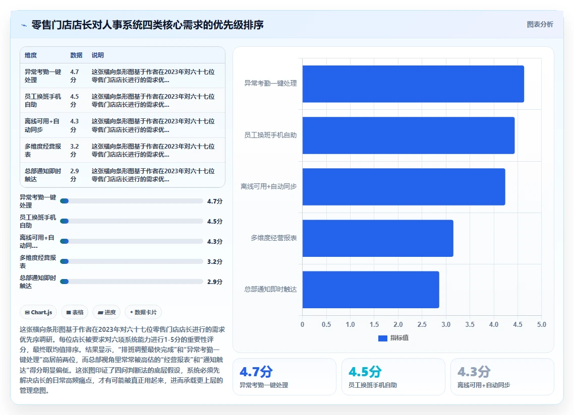
Task: Click the 2.9分 progress value label
Action: [x=215, y=282]
